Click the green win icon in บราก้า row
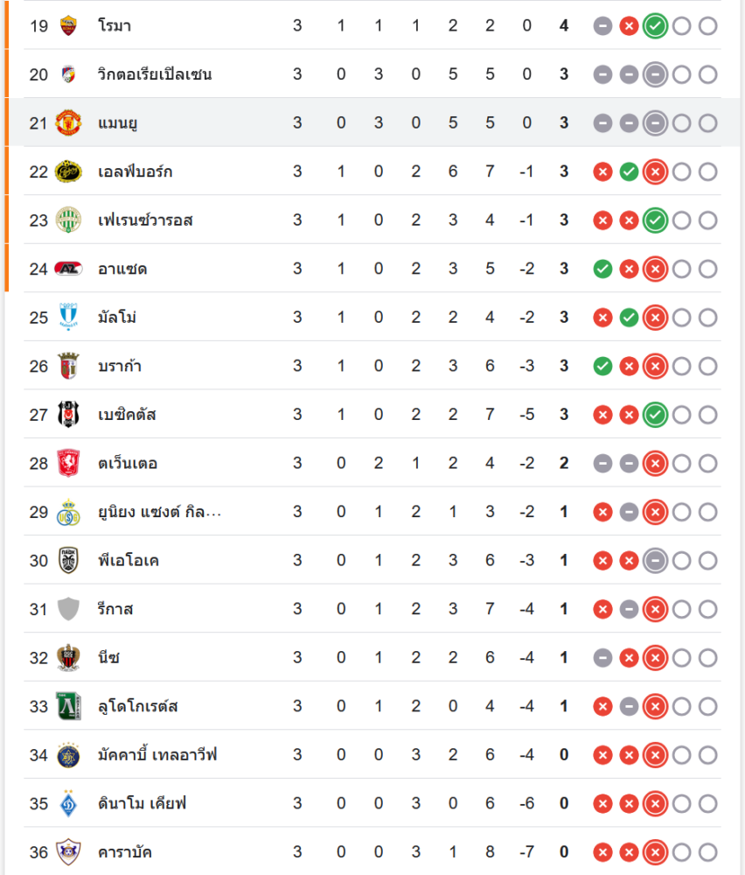 pyautogui.click(x=602, y=366)
